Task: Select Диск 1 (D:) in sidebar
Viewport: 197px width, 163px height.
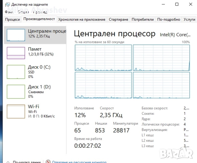Action: [35, 92]
